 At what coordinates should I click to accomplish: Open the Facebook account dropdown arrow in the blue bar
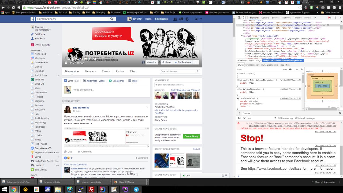[x=202, y=19]
